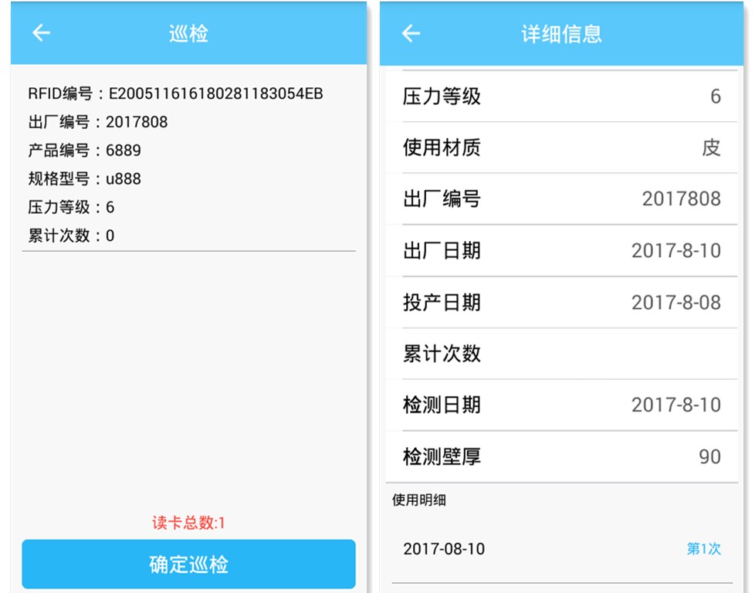Tap back arrow on 巡检 screen
The image size is (755, 593).
click(x=42, y=32)
